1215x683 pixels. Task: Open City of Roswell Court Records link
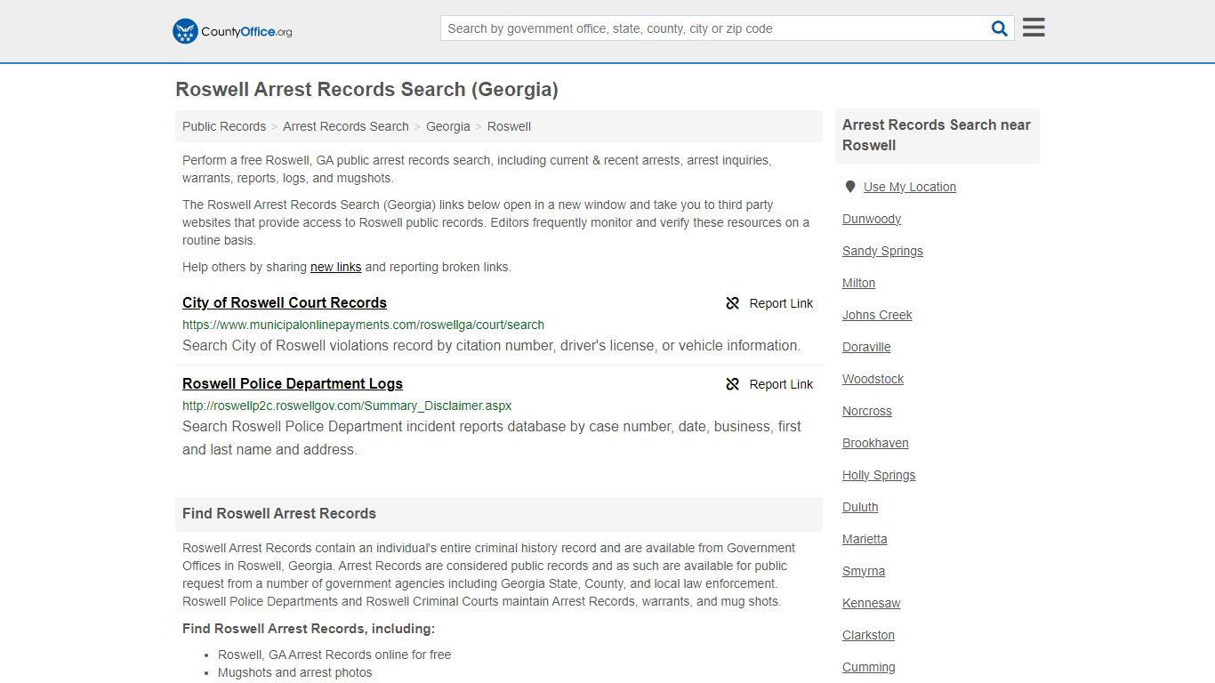click(x=285, y=302)
